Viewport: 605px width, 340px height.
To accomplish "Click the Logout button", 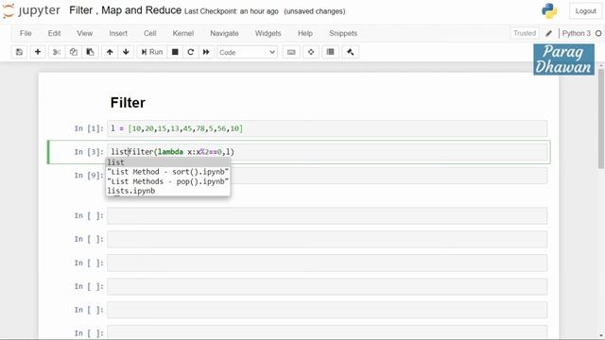I will pos(585,11).
